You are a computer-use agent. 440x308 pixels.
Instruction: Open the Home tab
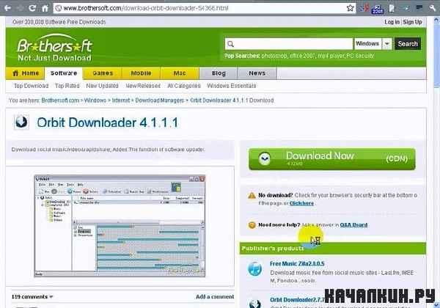coord(25,73)
